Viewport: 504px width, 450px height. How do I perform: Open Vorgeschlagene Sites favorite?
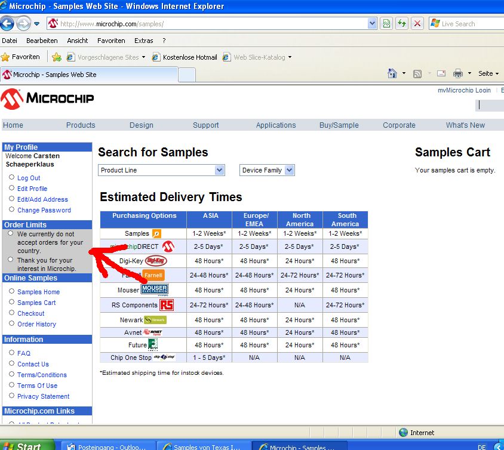tap(106, 57)
